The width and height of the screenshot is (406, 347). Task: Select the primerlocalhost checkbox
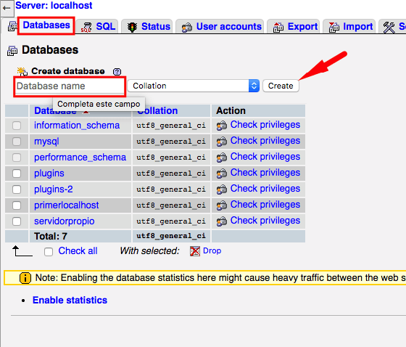17,205
